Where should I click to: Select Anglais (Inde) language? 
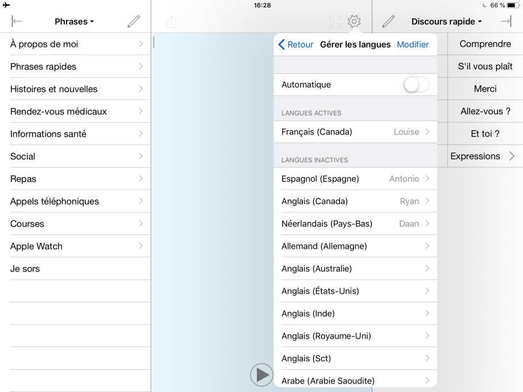click(x=355, y=314)
